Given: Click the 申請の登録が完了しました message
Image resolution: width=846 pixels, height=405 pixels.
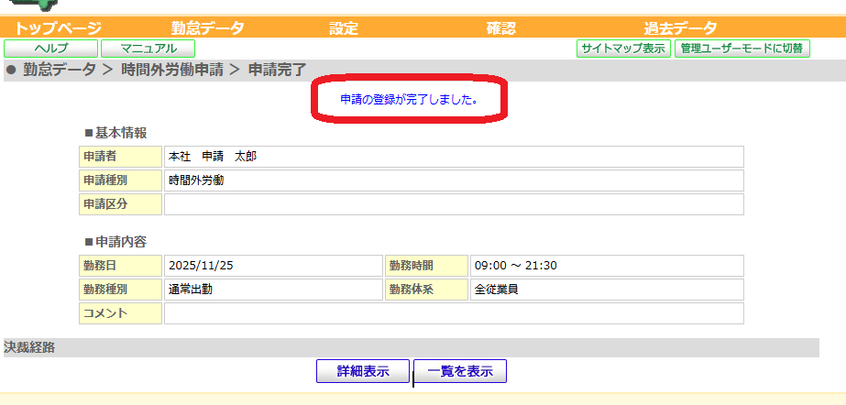Looking at the screenshot, I should pos(409,100).
